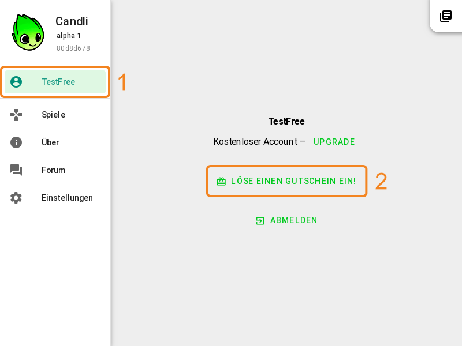Viewport: 462px width, 346px height.
Task: Click the build hash 80d8d678
Action: pos(73,48)
